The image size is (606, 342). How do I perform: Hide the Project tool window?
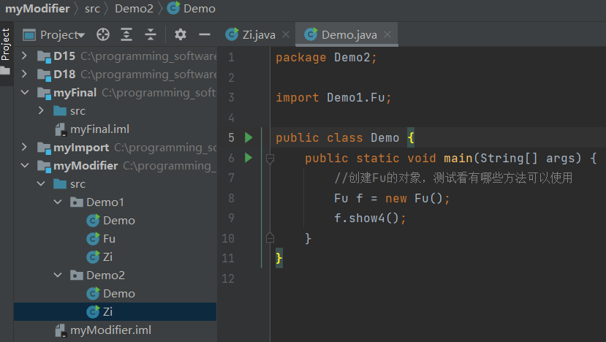pyautogui.click(x=205, y=35)
